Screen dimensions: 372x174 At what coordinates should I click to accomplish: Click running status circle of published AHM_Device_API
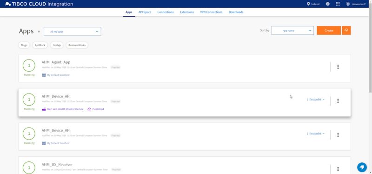coord(29,100)
